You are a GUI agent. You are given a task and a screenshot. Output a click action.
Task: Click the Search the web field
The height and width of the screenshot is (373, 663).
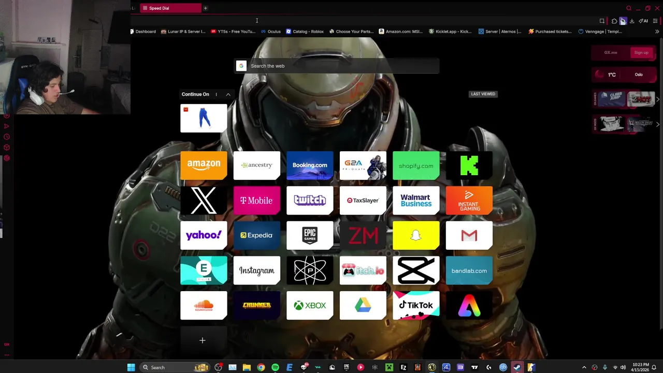[x=337, y=66]
